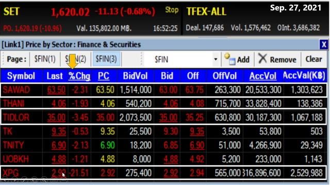The image size is (330, 185).
Task: Switch to the $FIN(2) page tab
Action: 76,59
